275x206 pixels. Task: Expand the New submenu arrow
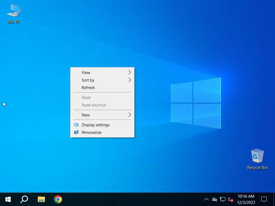[129, 115]
